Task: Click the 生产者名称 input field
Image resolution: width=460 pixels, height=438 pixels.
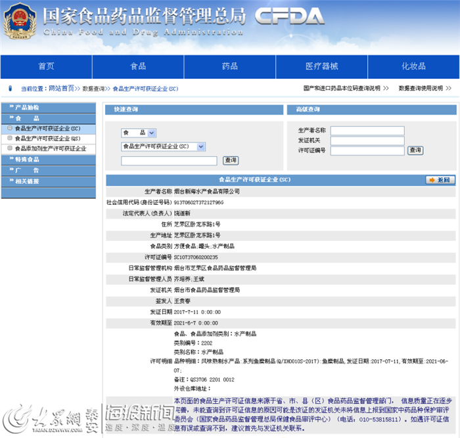Action: [367, 131]
